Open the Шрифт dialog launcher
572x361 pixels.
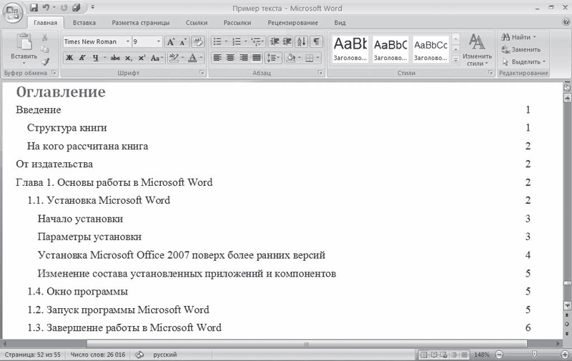tap(202, 73)
